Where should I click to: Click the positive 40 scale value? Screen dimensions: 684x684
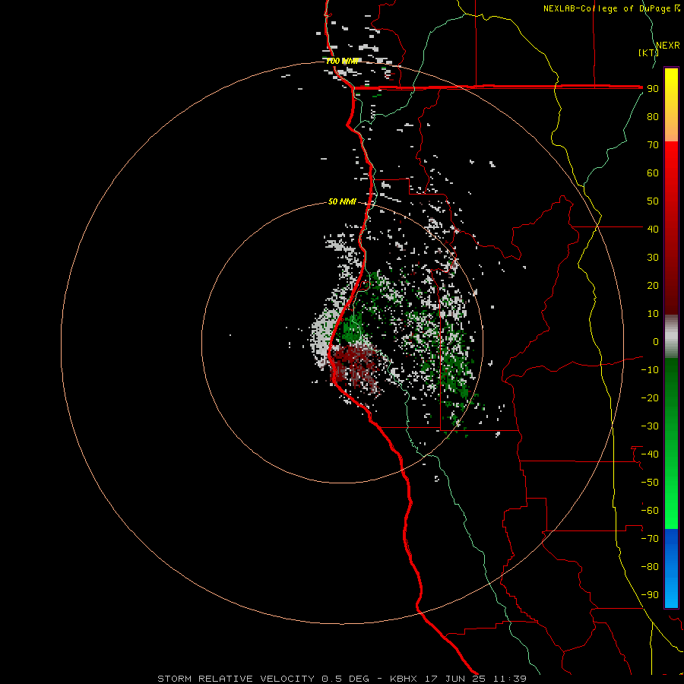(653, 229)
